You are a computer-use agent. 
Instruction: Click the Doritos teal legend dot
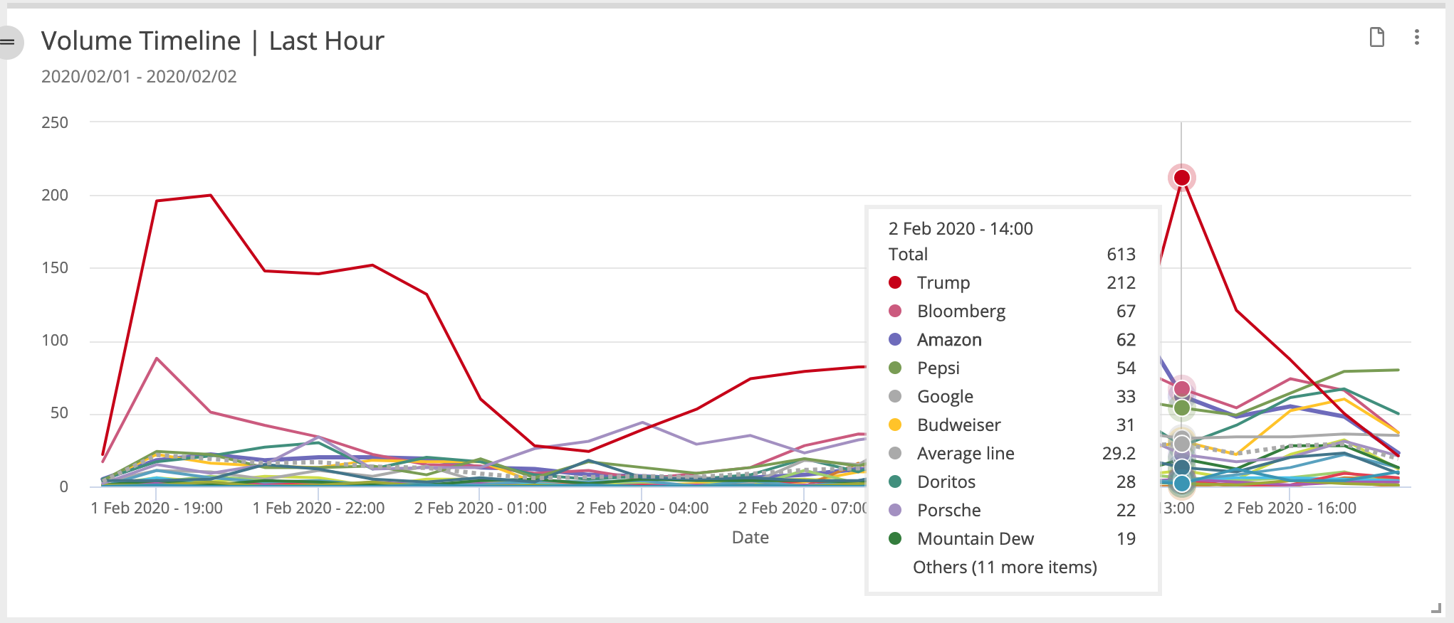[x=895, y=481]
